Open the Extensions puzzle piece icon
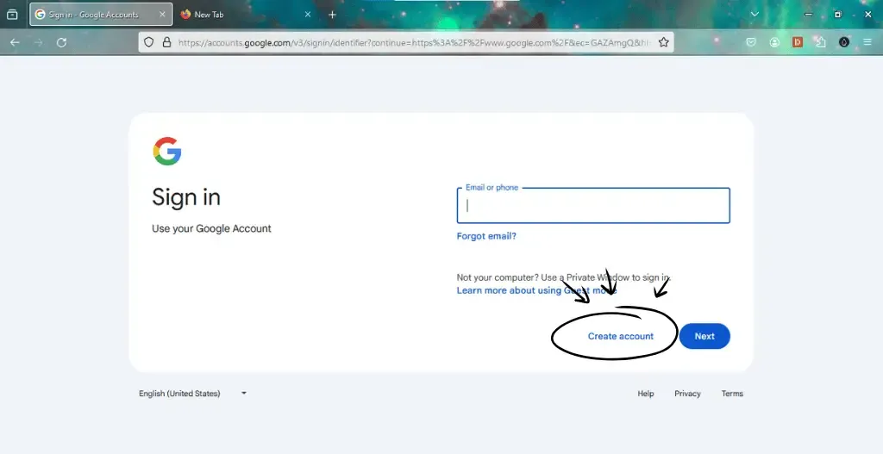 [x=820, y=42]
